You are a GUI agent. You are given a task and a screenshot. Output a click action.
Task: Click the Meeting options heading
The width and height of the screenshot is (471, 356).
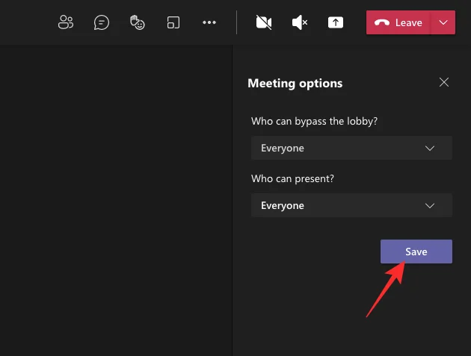[x=295, y=83]
